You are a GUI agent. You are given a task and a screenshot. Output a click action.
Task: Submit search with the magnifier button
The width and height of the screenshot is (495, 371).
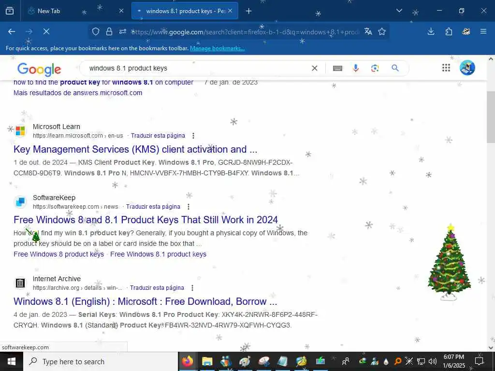(x=395, y=68)
